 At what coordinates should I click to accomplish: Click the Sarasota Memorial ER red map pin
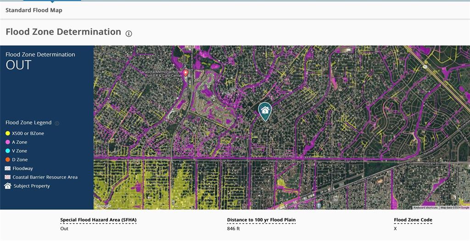pyautogui.click(x=185, y=73)
